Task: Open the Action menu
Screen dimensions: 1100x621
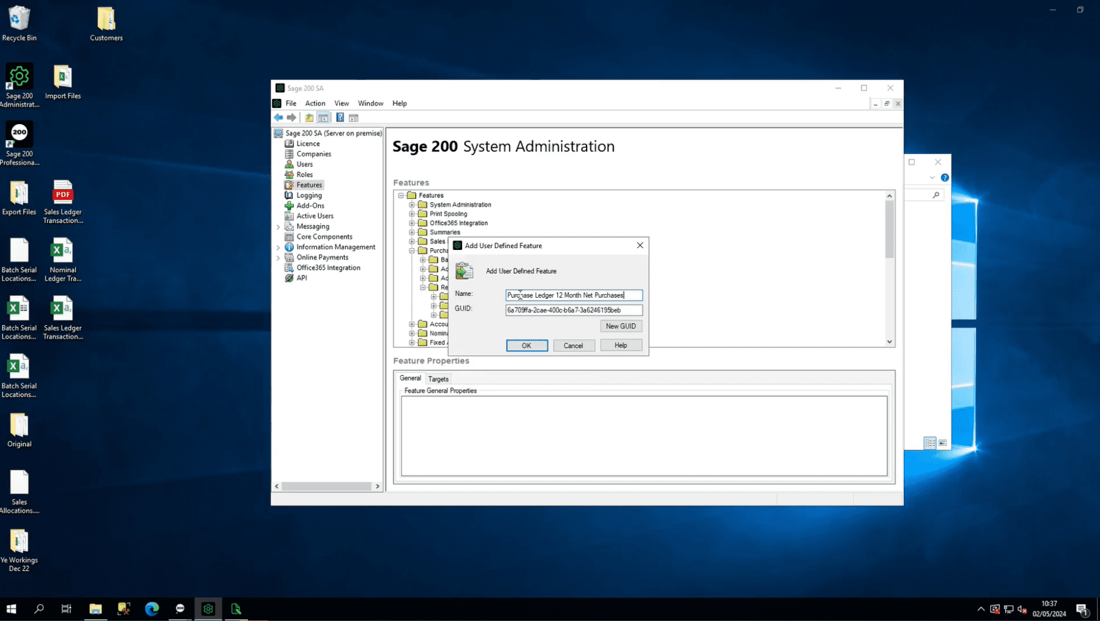Action: pos(315,103)
